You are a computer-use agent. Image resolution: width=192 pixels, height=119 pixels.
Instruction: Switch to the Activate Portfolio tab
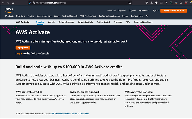85,22
